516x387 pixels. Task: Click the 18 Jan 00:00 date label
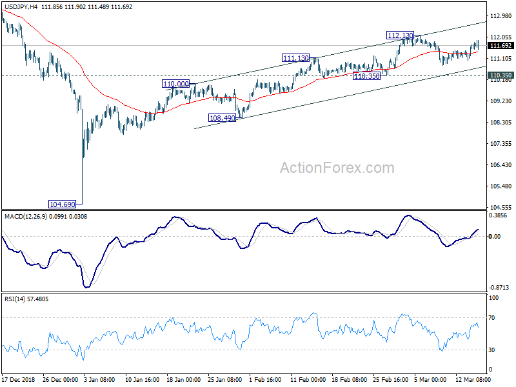[183, 379]
